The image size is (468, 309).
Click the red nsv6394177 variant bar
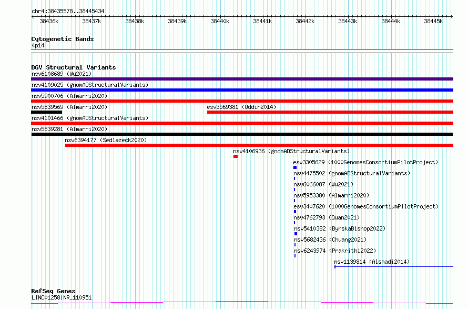click(259, 145)
